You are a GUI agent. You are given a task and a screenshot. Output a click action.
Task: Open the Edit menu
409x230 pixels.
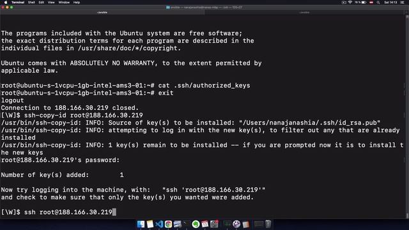42,3
